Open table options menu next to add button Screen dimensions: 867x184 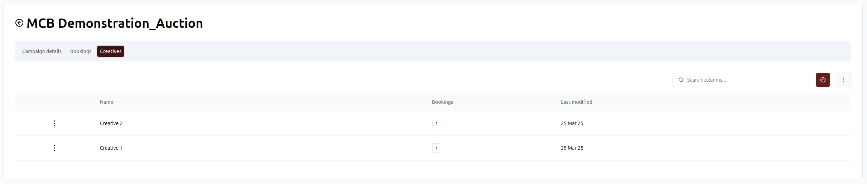843,80
